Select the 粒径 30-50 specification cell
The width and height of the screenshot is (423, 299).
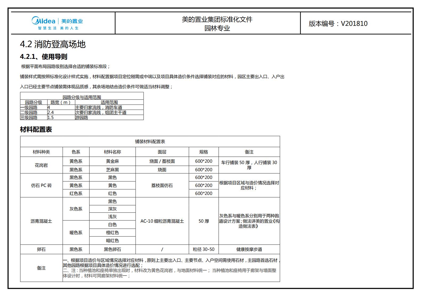(x=204, y=249)
